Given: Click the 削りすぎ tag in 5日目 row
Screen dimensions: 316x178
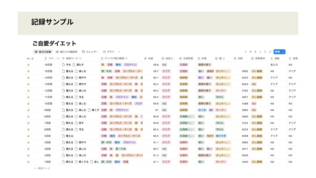Looking at the screenshot, I should click(221, 136).
